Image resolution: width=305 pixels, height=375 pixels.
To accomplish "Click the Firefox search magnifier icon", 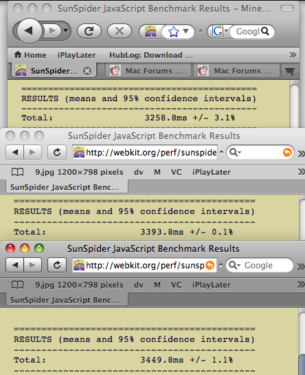I will [x=265, y=31].
